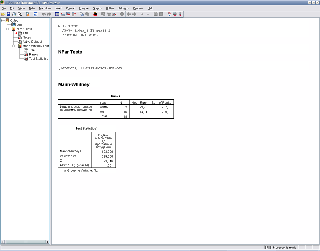
Task: Click the Mann-Whitney U value 103,000
Action: click(107, 152)
